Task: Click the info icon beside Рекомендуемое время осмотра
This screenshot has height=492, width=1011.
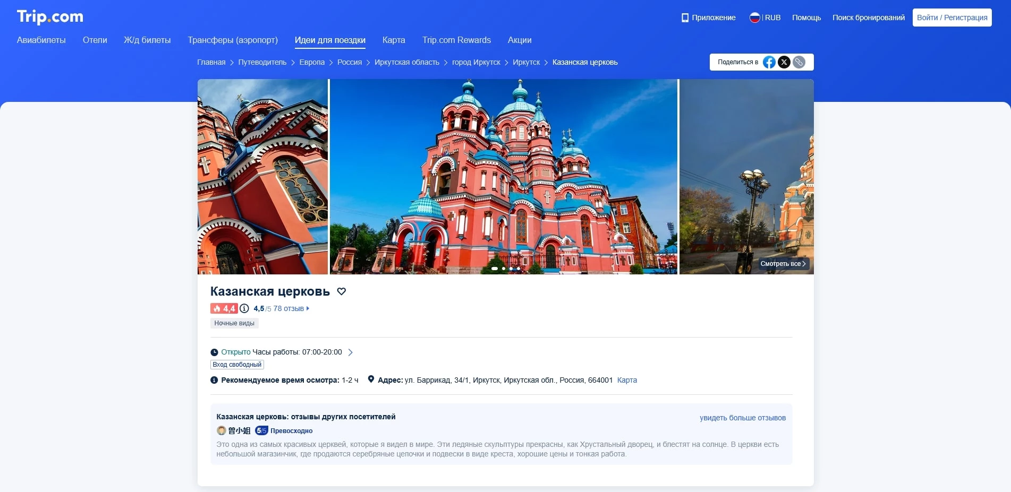Action: pyautogui.click(x=215, y=380)
